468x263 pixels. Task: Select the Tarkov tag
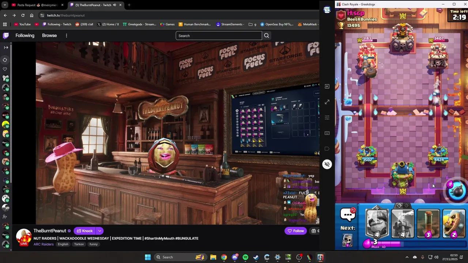pyautogui.click(x=79, y=244)
